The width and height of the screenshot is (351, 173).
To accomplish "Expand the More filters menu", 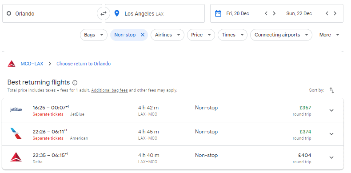I will (x=329, y=35).
